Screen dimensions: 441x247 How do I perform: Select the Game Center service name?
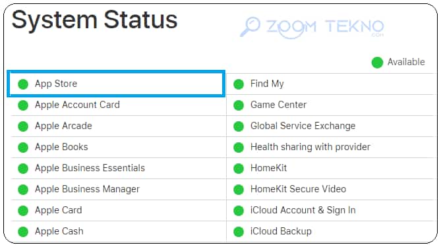click(x=278, y=105)
